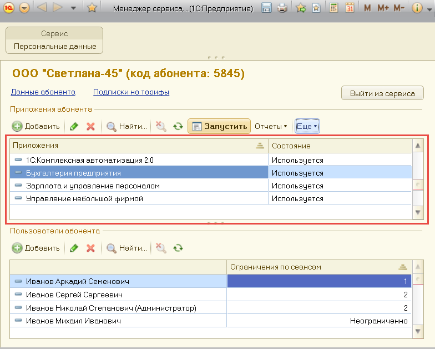The image size is (435, 349).
Task: Click session limit cell for Иванов Сергей Сергеевич
Action: pyautogui.click(x=319, y=295)
